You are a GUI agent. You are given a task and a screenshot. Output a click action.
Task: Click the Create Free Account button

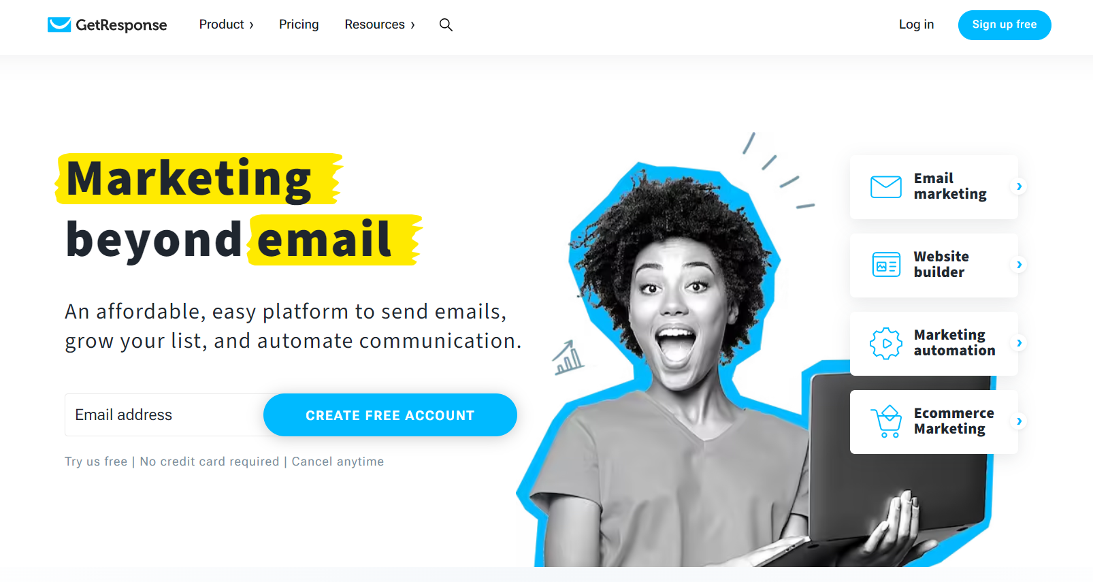390,415
